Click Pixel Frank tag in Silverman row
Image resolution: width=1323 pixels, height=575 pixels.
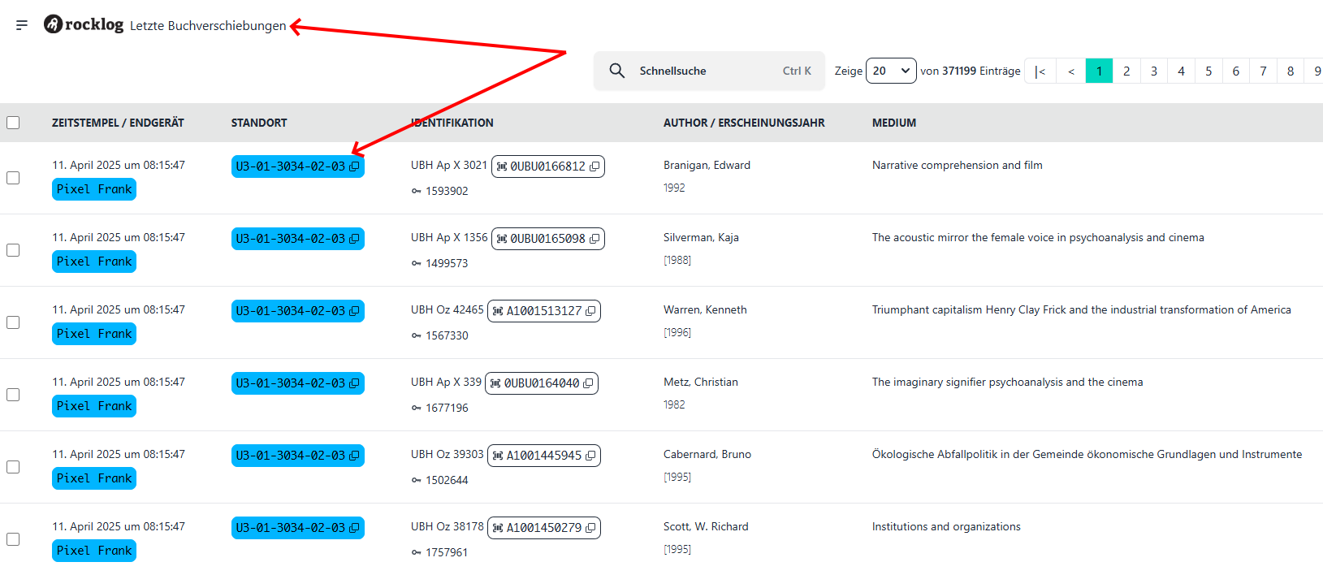point(94,262)
